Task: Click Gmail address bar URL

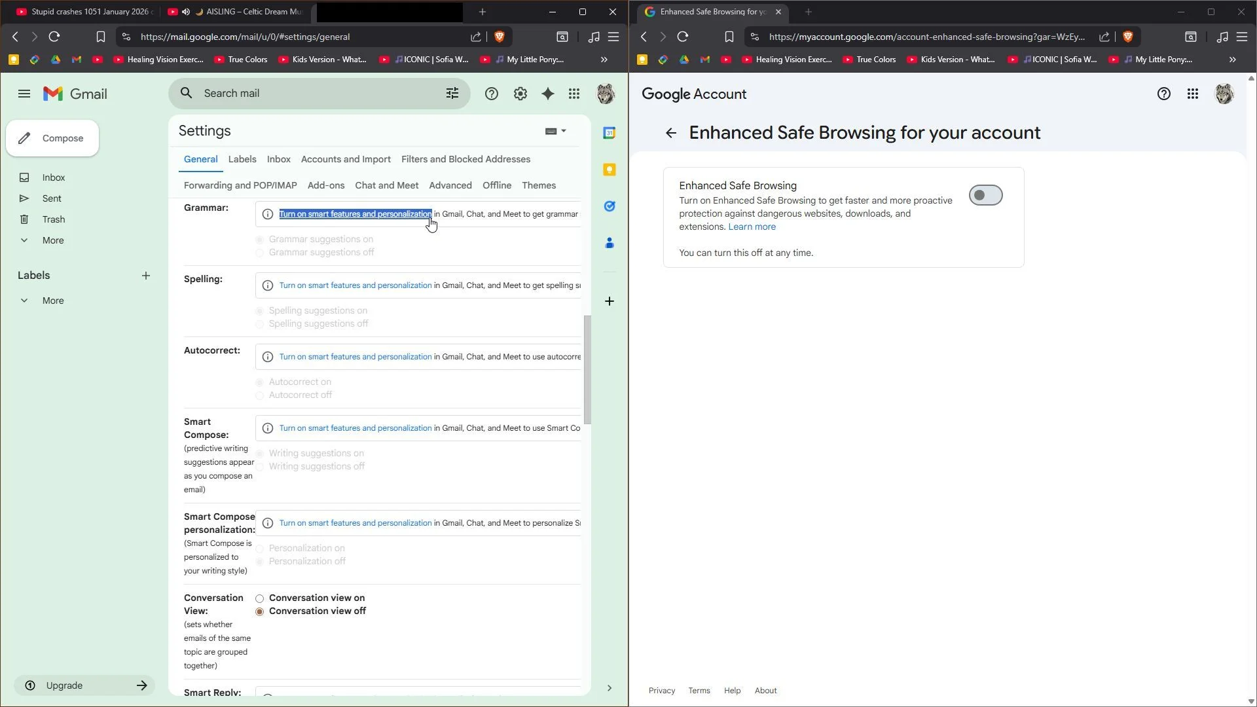Action: pos(245,37)
